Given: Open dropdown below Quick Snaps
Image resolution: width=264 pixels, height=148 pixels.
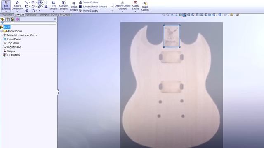Looking at the screenshot, I should (135, 12).
